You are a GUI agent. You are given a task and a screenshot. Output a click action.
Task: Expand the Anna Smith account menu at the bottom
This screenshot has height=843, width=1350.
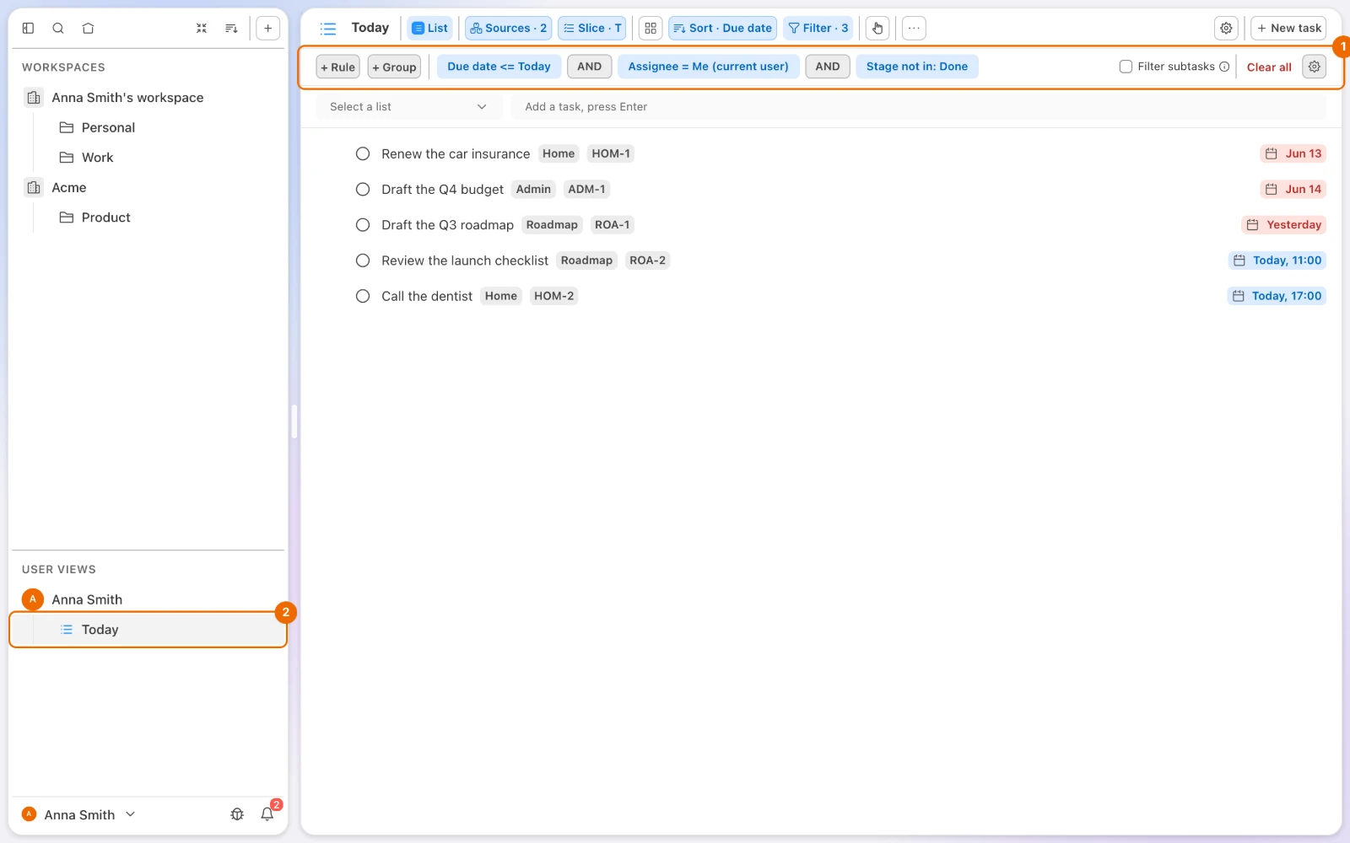point(78,814)
